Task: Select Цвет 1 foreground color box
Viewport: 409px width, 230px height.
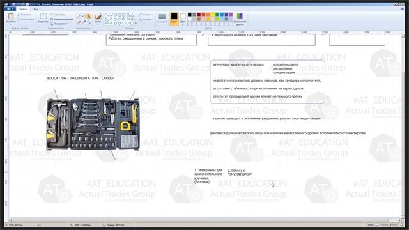Action: (174, 19)
